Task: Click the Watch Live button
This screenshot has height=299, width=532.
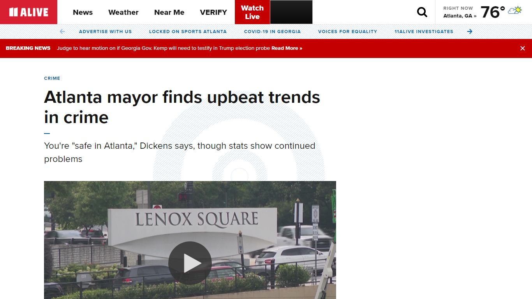Action: pyautogui.click(x=252, y=12)
